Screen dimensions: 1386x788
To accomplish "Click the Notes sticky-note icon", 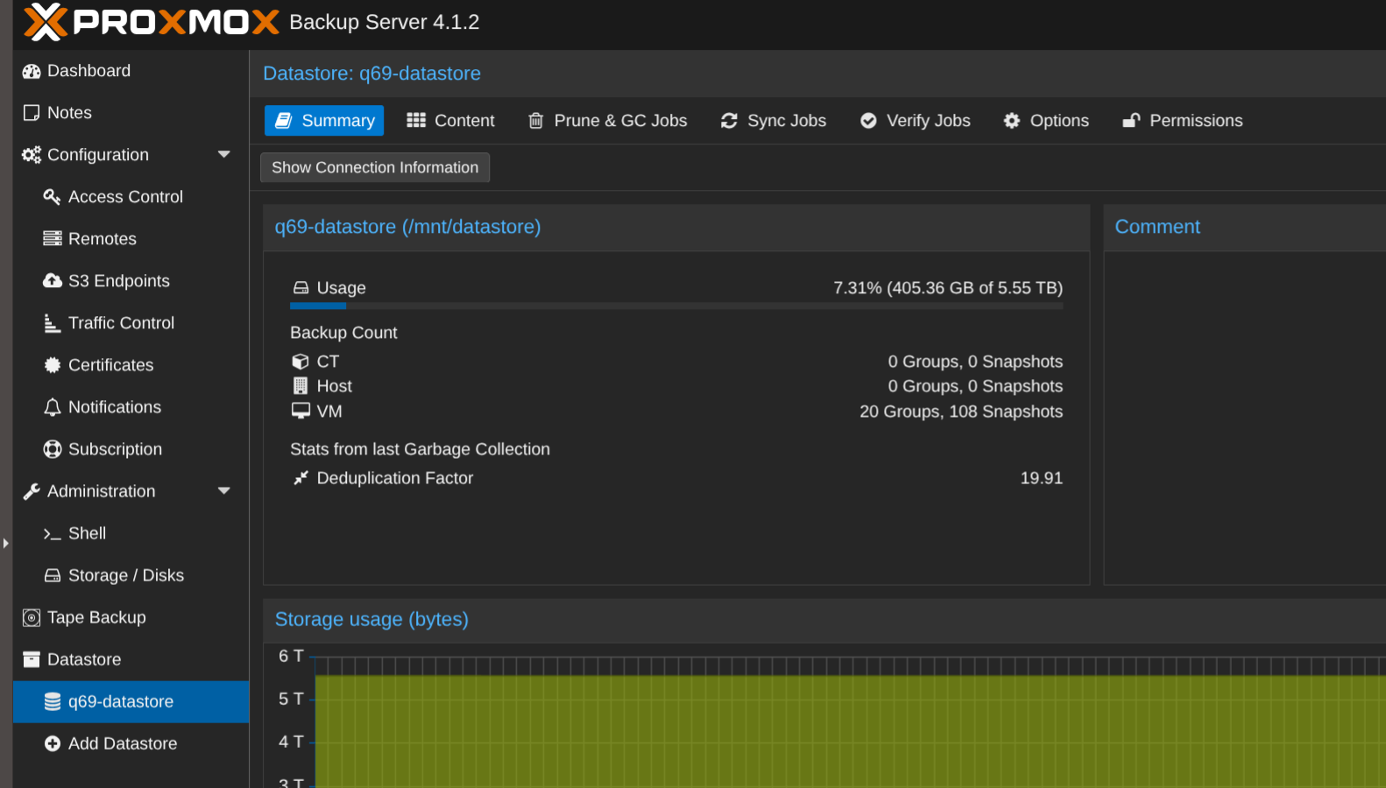I will click(x=32, y=113).
